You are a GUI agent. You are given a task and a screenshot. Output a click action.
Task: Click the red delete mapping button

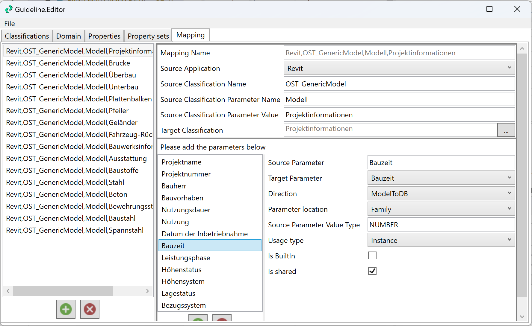pos(90,309)
